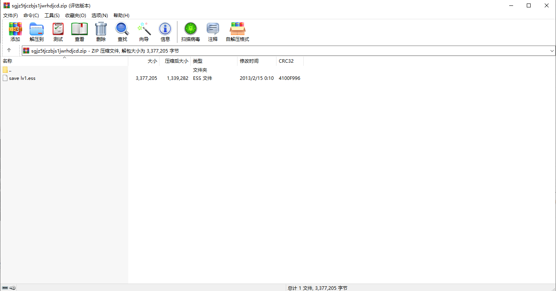Click the archive path address field
The width and height of the screenshot is (556, 291).
point(289,51)
